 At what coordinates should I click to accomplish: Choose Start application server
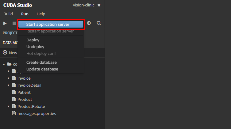point(48,24)
